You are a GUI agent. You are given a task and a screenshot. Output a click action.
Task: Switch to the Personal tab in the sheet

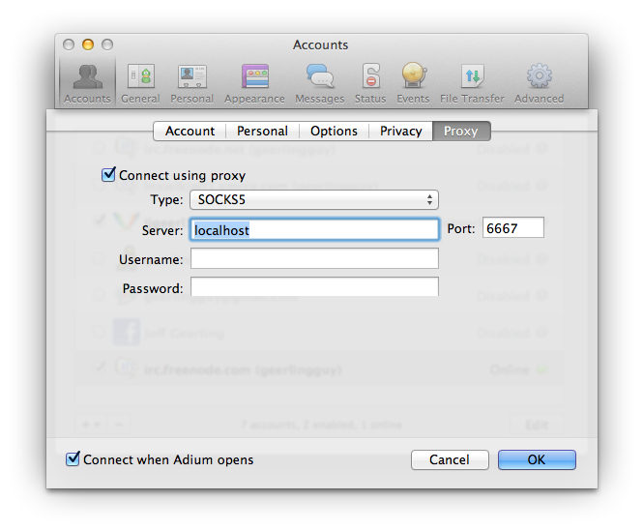click(262, 131)
